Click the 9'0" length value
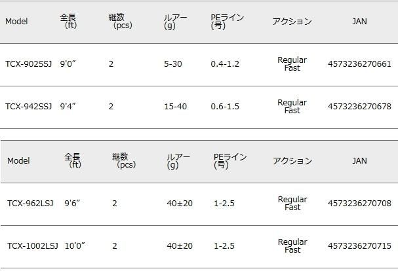 coord(69,64)
